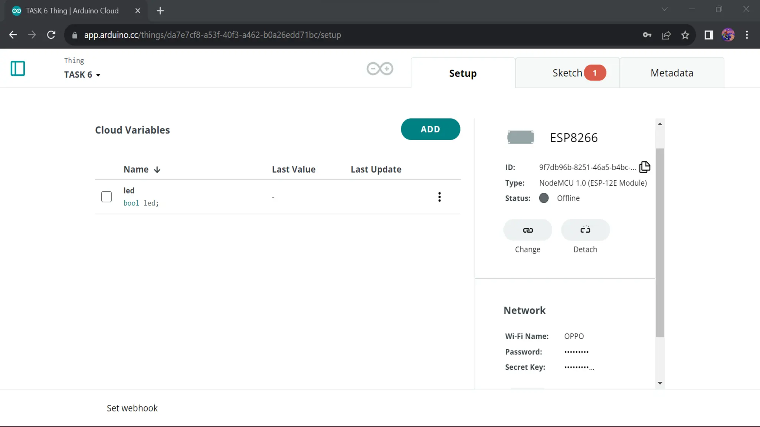Open the led variable options menu
Image resolution: width=760 pixels, height=427 pixels.
439,197
